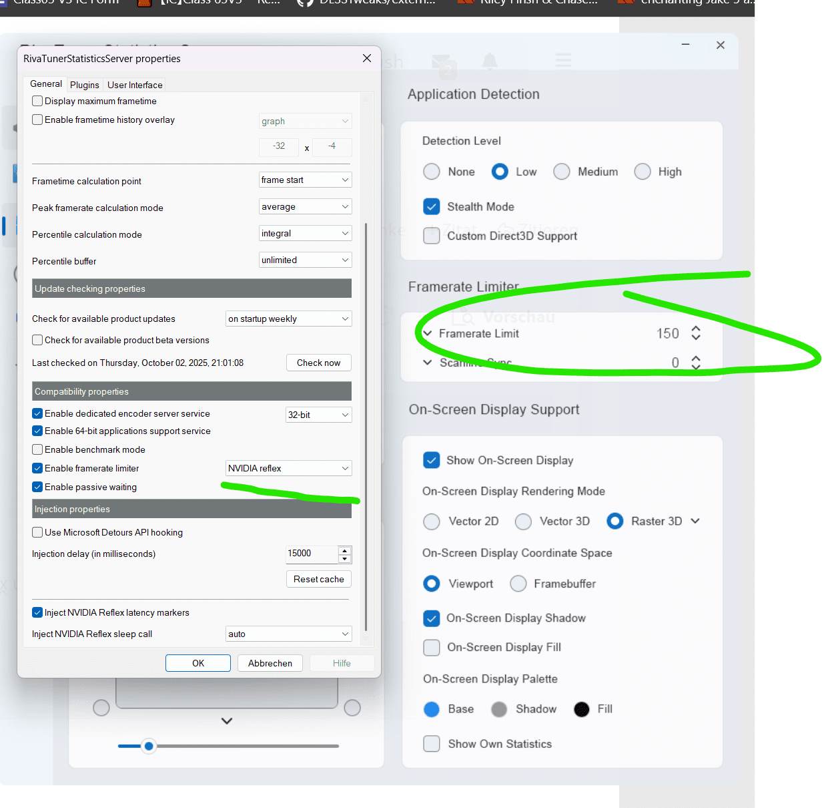Minimize the RivaTuner main window
The height and width of the screenshot is (808, 826).
pyautogui.click(x=685, y=45)
